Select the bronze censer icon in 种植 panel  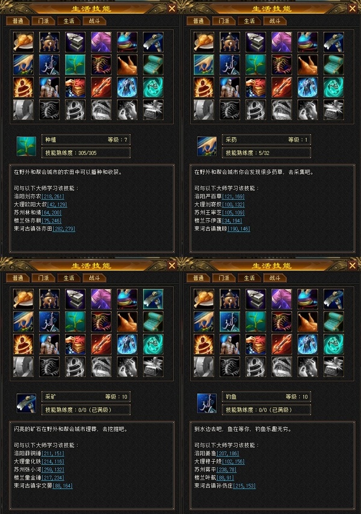point(49,42)
